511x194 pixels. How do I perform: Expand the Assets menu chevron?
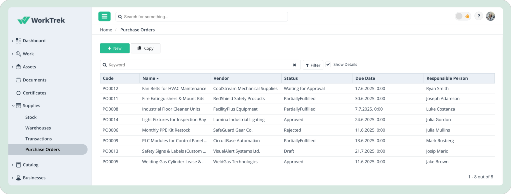[12, 67]
